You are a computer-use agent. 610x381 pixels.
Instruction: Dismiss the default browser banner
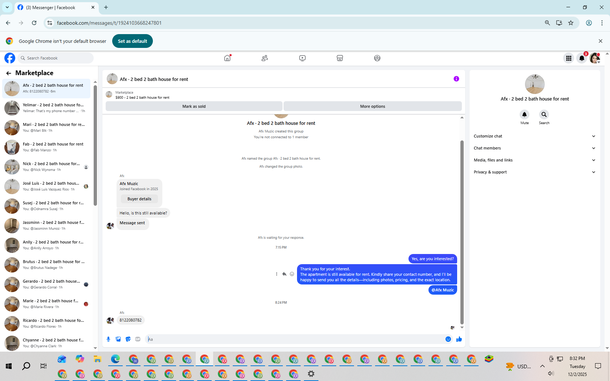coord(601,41)
